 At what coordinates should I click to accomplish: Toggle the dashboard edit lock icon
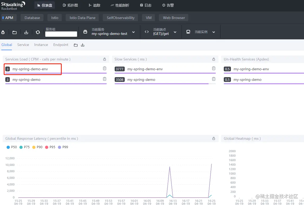[3, 32]
